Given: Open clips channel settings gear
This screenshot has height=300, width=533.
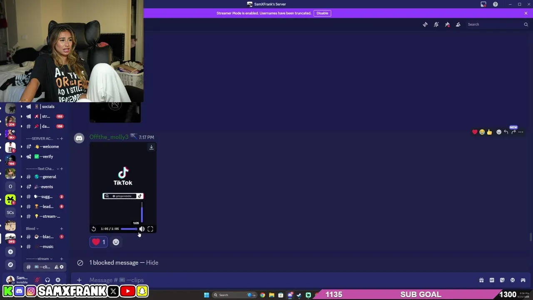Looking at the screenshot, I should click(x=62, y=267).
